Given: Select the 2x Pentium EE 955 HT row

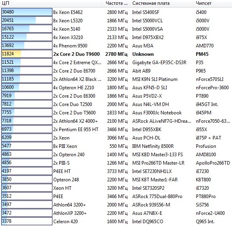Looking at the screenshot, I should 116,129.
